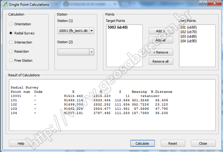The image size is (223, 152).
Task: Select used point 101 (id:60)
Action: (188, 27)
